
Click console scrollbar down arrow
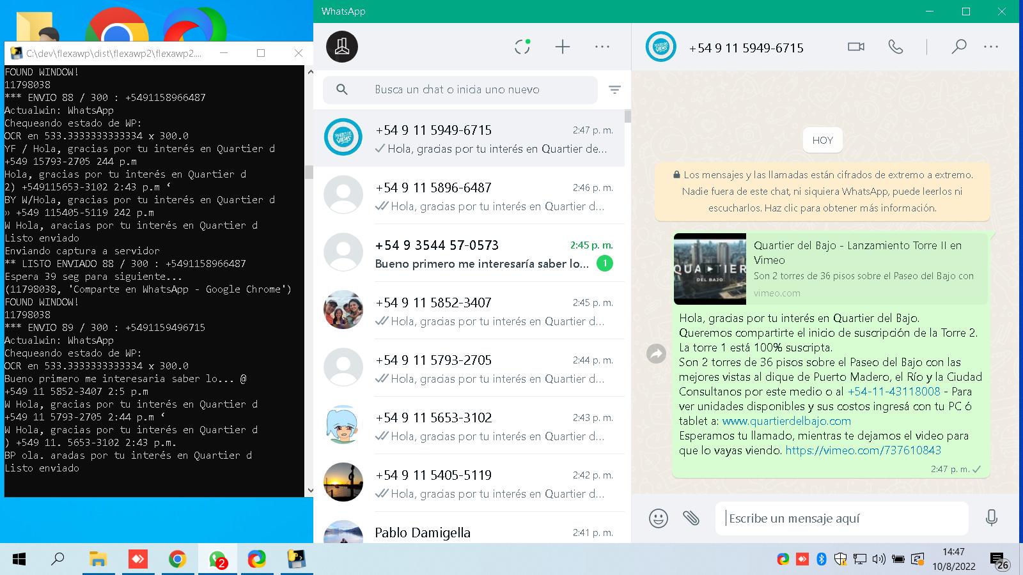[x=309, y=491]
